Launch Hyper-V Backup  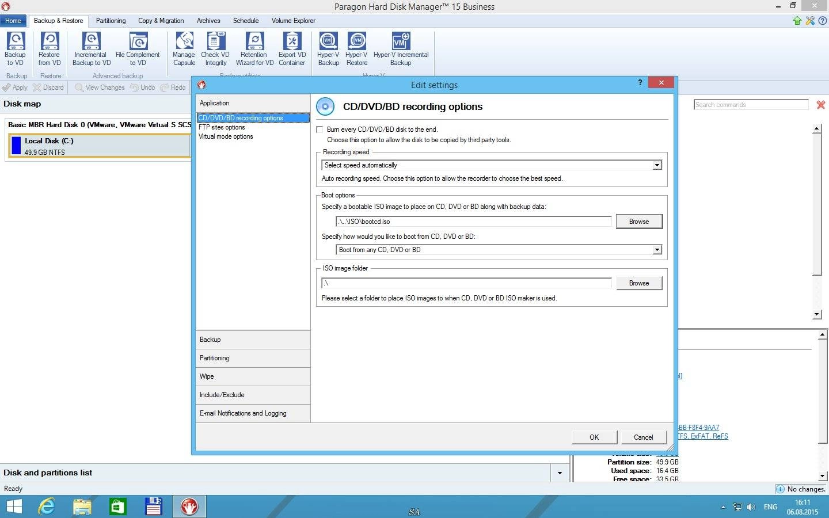tap(328, 49)
